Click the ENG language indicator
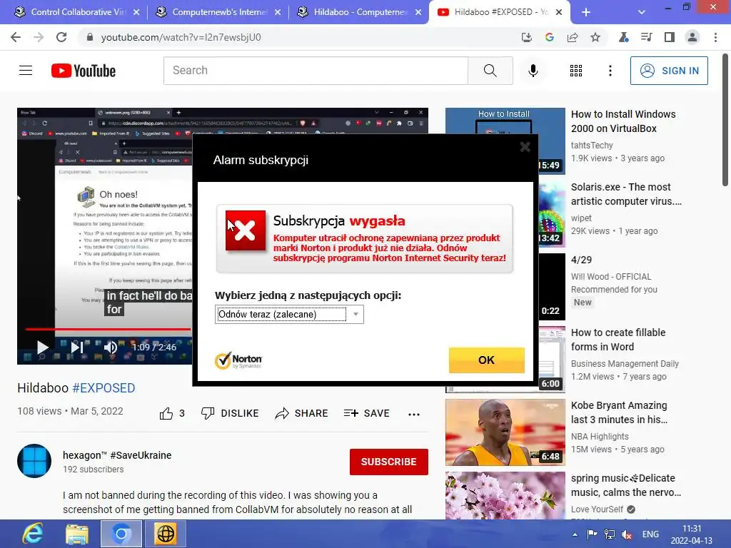The width and height of the screenshot is (731, 548). click(x=650, y=534)
